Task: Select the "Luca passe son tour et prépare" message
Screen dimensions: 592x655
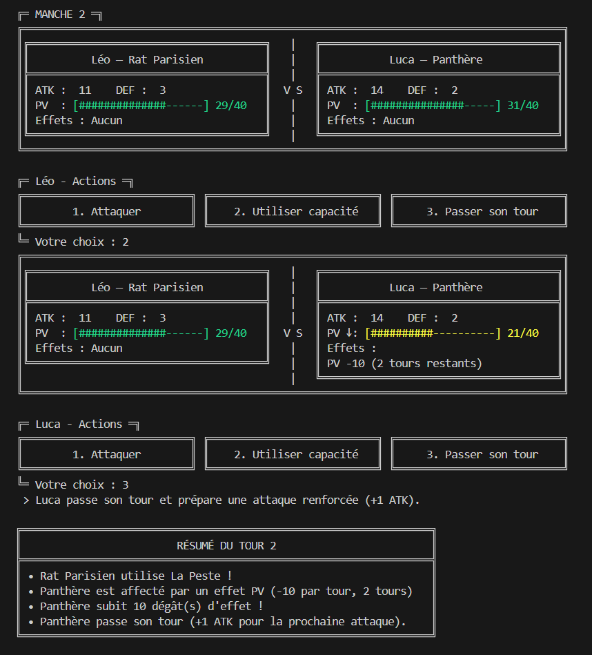Action: (227, 500)
